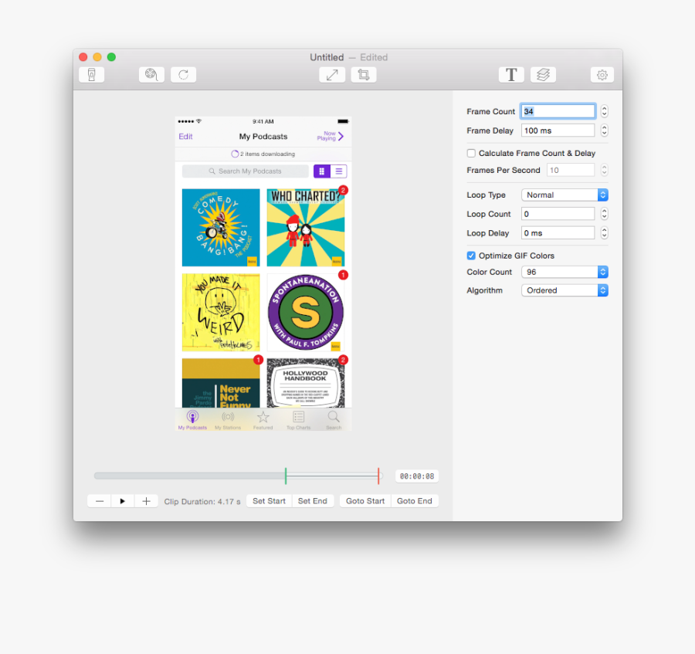Click the film reel video icon
Viewport: 695px width, 654px height.
click(151, 75)
